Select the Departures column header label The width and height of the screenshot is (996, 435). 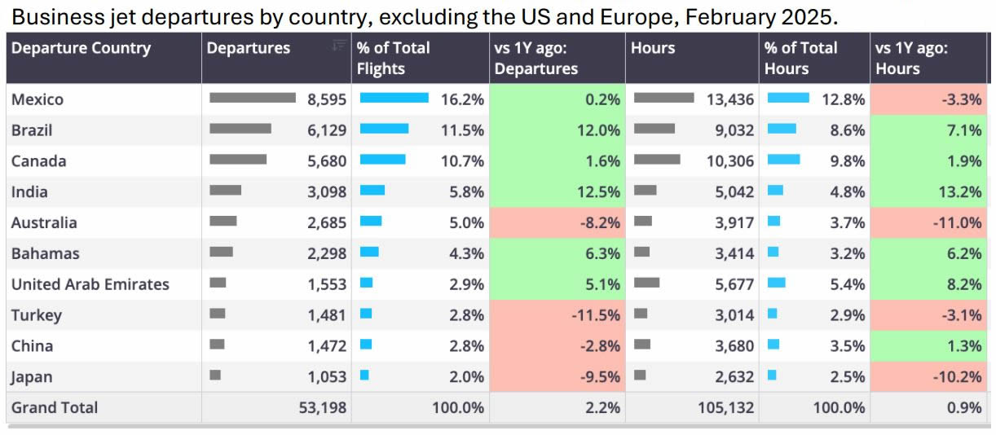tap(249, 48)
